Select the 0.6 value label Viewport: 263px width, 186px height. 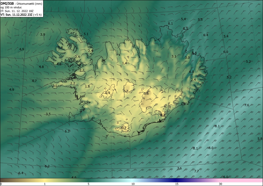pyautogui.click(x=146, y=93)
